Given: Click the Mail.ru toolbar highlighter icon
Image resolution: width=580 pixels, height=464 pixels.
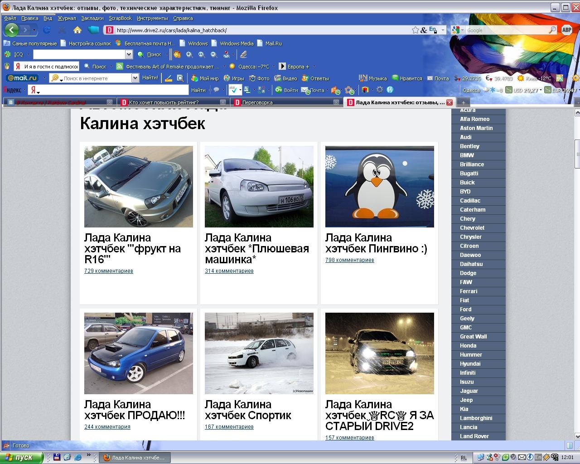Looking at the screenshot, I should coord(169,78).
